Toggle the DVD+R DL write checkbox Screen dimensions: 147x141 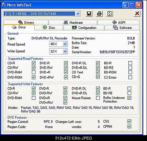coord(98,93)
